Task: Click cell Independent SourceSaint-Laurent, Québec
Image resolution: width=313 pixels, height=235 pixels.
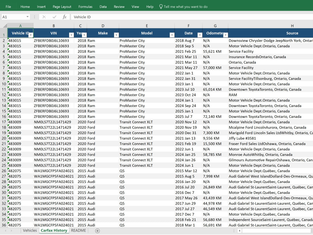Action: click(x=270, y=220)
